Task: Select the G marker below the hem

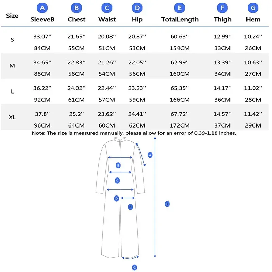Action: point(134,267)
